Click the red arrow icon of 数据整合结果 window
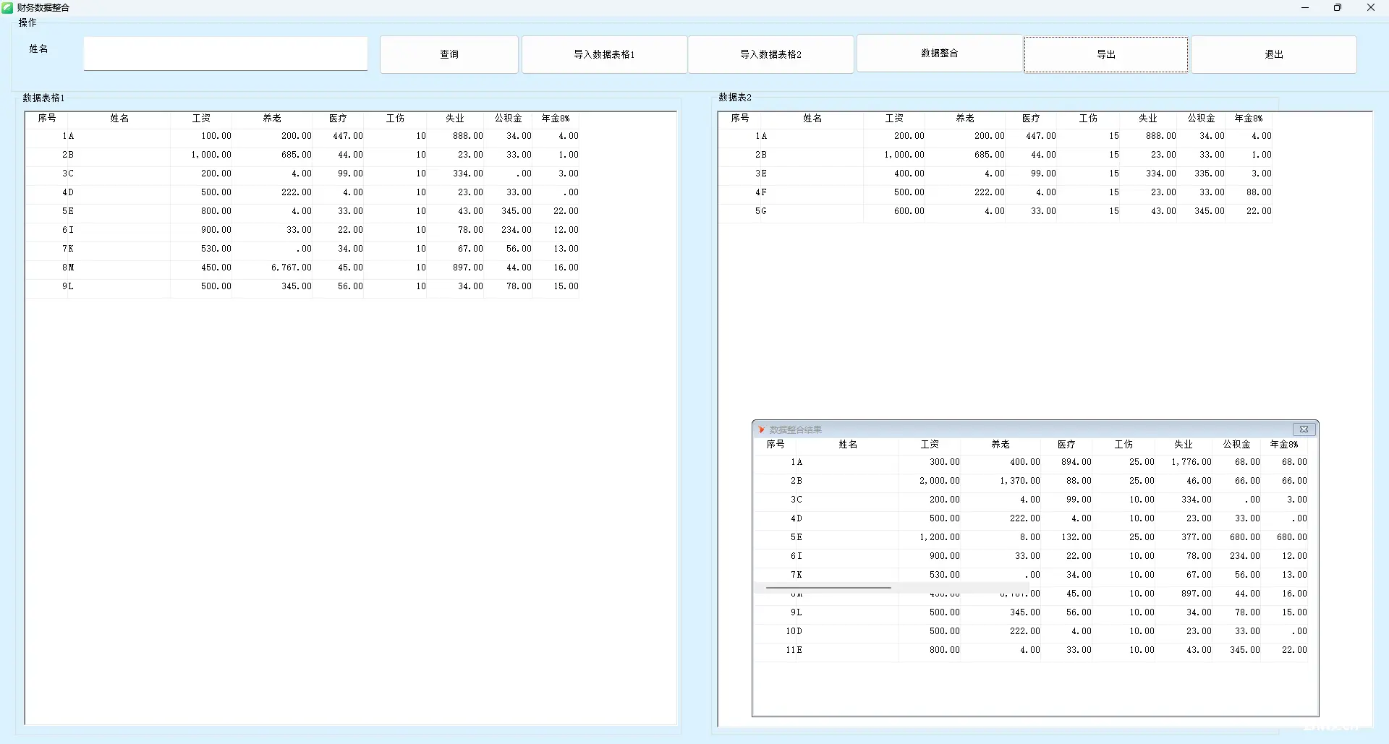This screenshot has width=1389, height=744. click(761, 429)
